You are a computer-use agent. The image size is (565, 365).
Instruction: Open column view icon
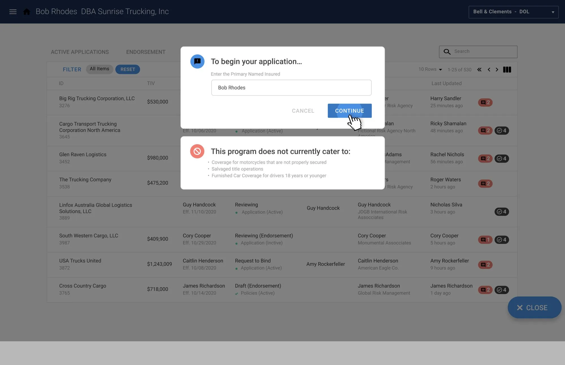pos(507,69)
